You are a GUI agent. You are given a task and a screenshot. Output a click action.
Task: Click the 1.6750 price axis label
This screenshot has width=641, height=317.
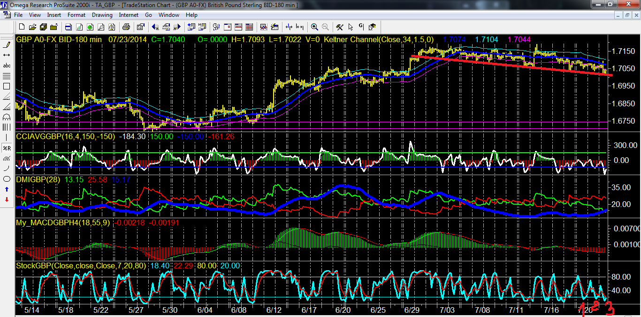click(x=624, y=120)
